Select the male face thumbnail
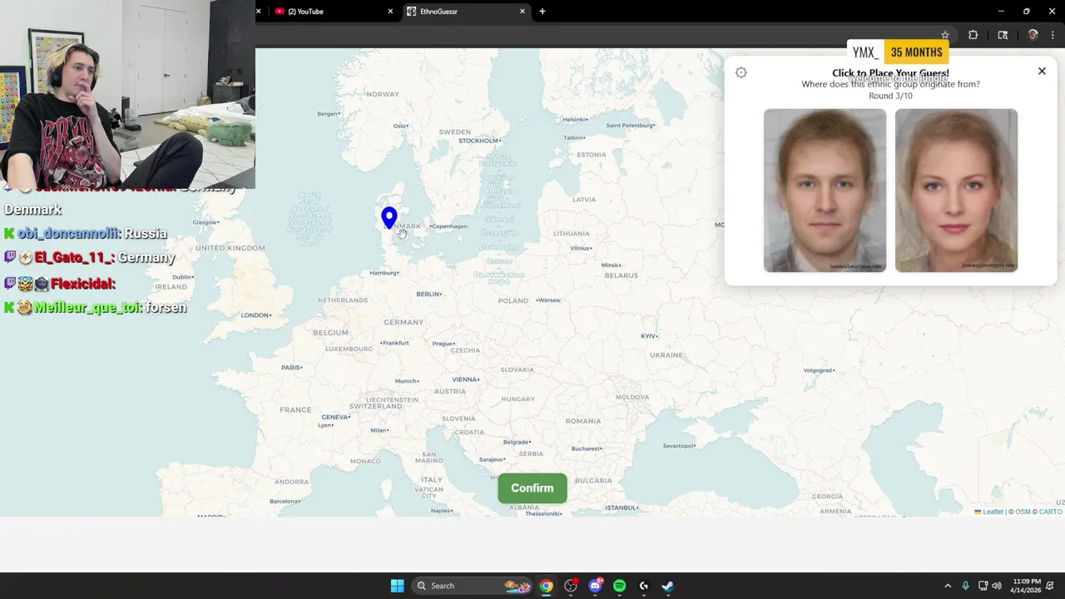Screen dimensions: 1065x599 click(825, 191)
